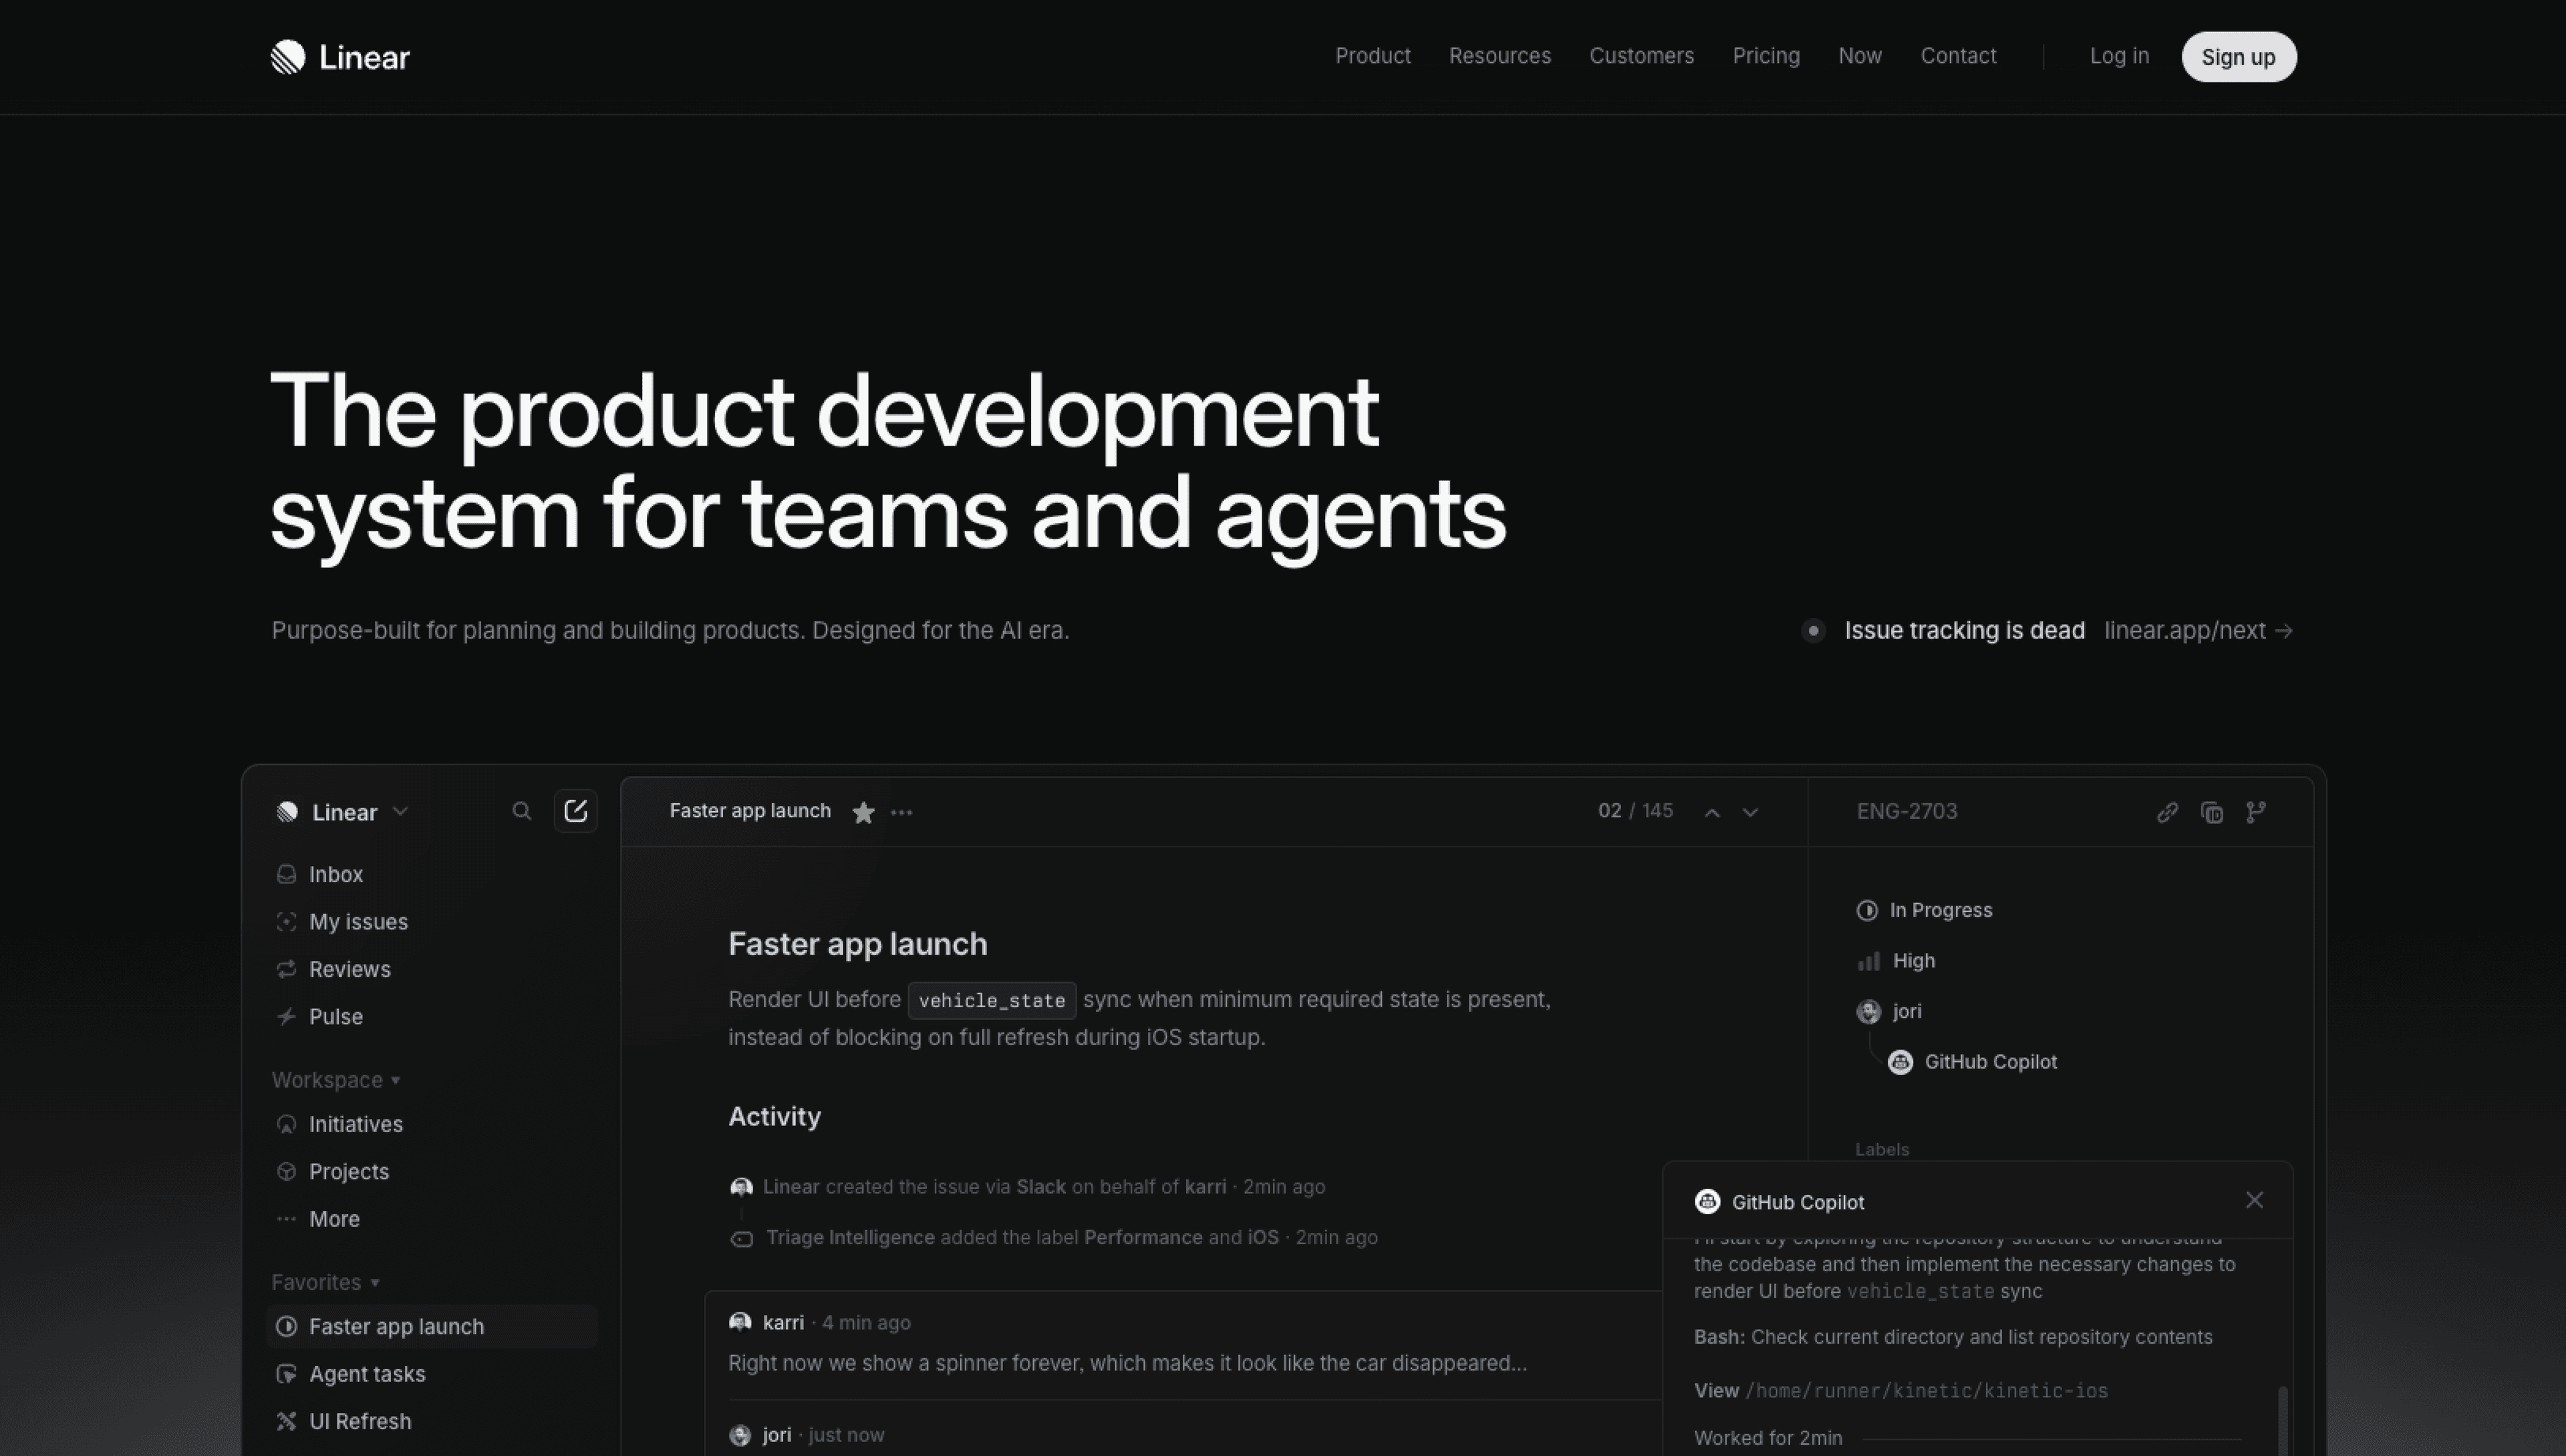Click the Bash: Check current directory entry

click(x=1953, y=1337)
